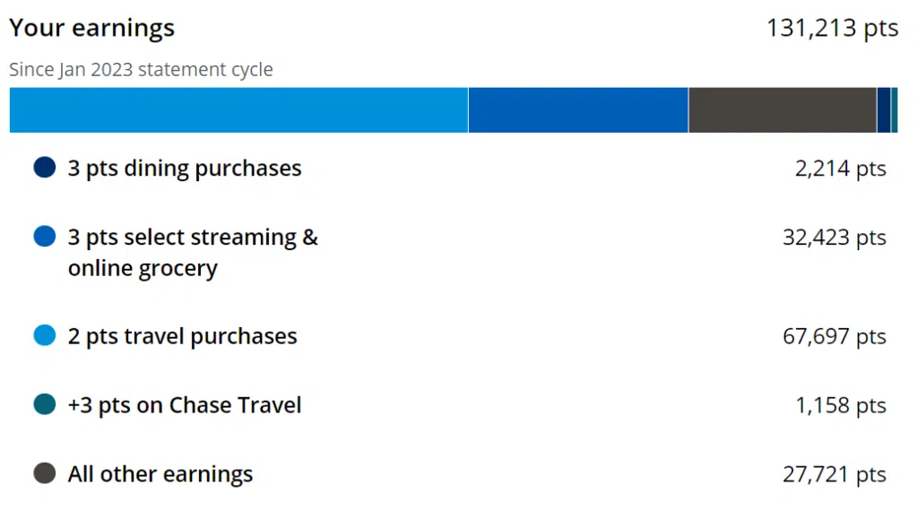Select the navy dining bar segment
This screenshot has width=918, height=511.
(x=884, y=110)
